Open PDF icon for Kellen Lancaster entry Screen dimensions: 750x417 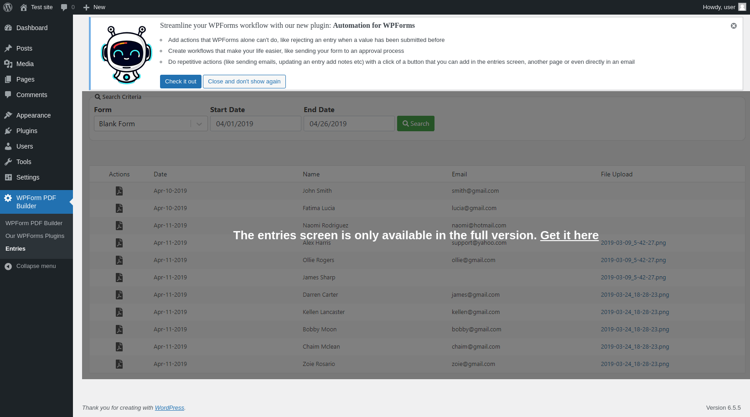tap(119, 312)
